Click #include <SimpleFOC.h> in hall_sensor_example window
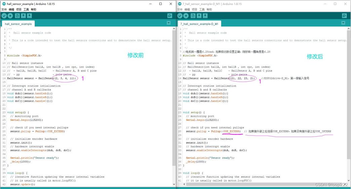The width and height of the screenshot is (351, 189). [25, 56]
